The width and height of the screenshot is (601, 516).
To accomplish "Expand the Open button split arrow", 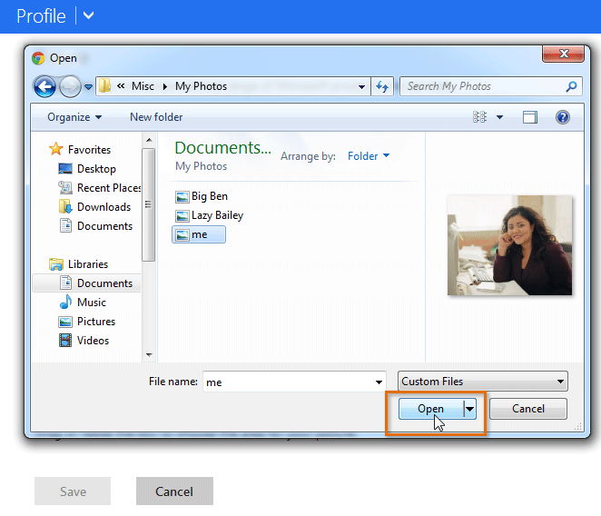I will (470, 409).
